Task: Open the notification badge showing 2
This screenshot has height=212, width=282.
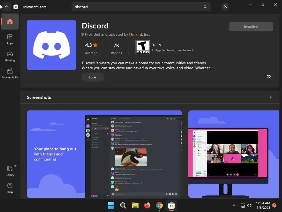Action: [x=275, y=205]
